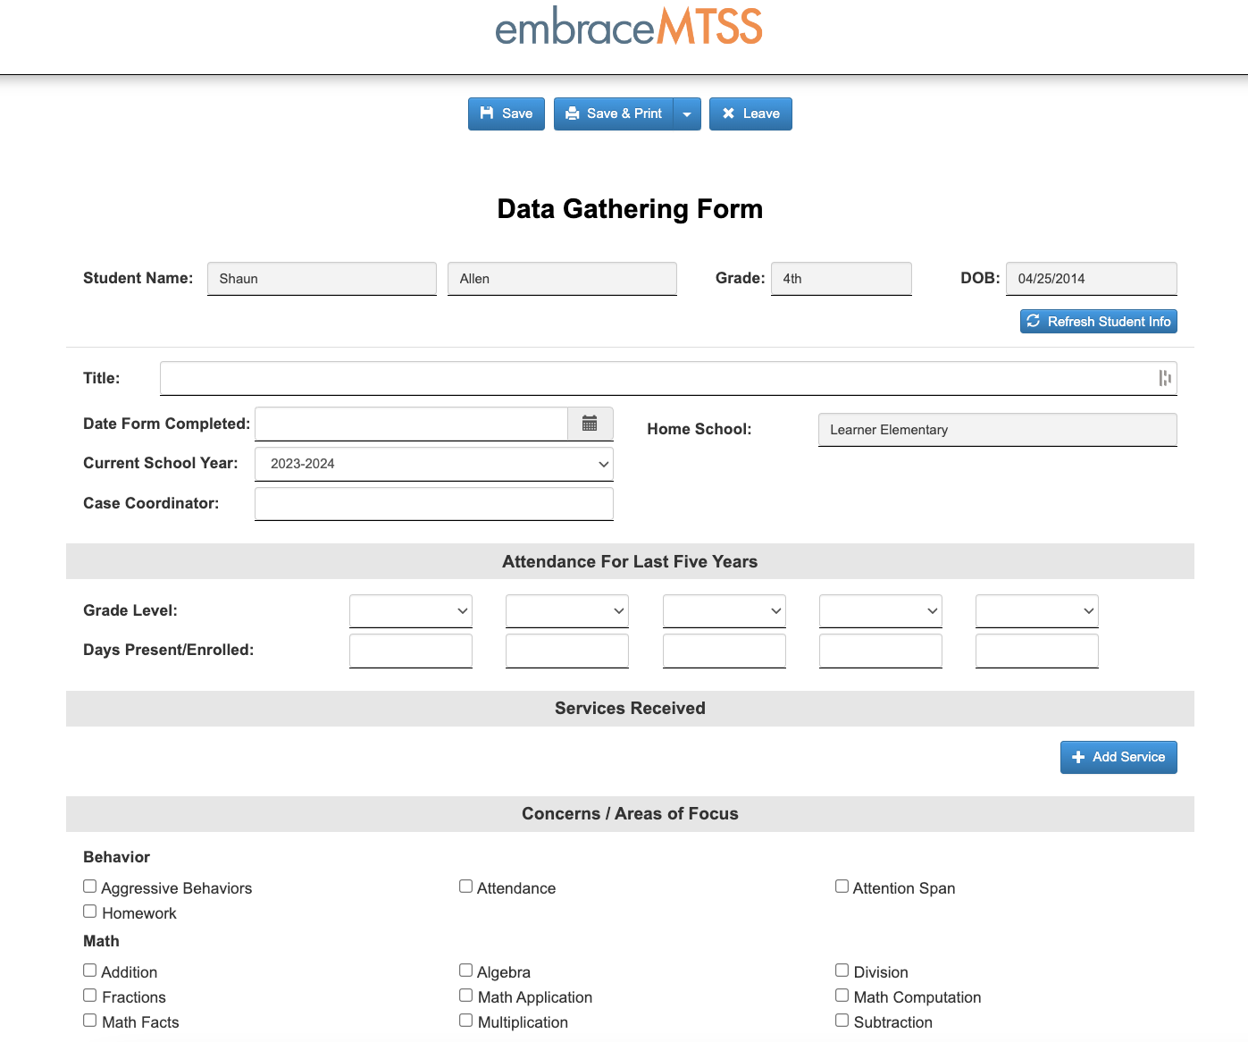Open the Current School Year dropdown
This screenshot has height=1042, width=1248.
click(x=433, y=464)
